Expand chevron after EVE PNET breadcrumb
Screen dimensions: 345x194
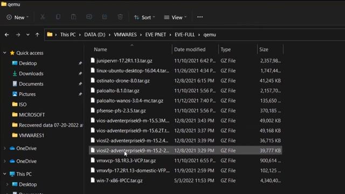tap(170, 34)
